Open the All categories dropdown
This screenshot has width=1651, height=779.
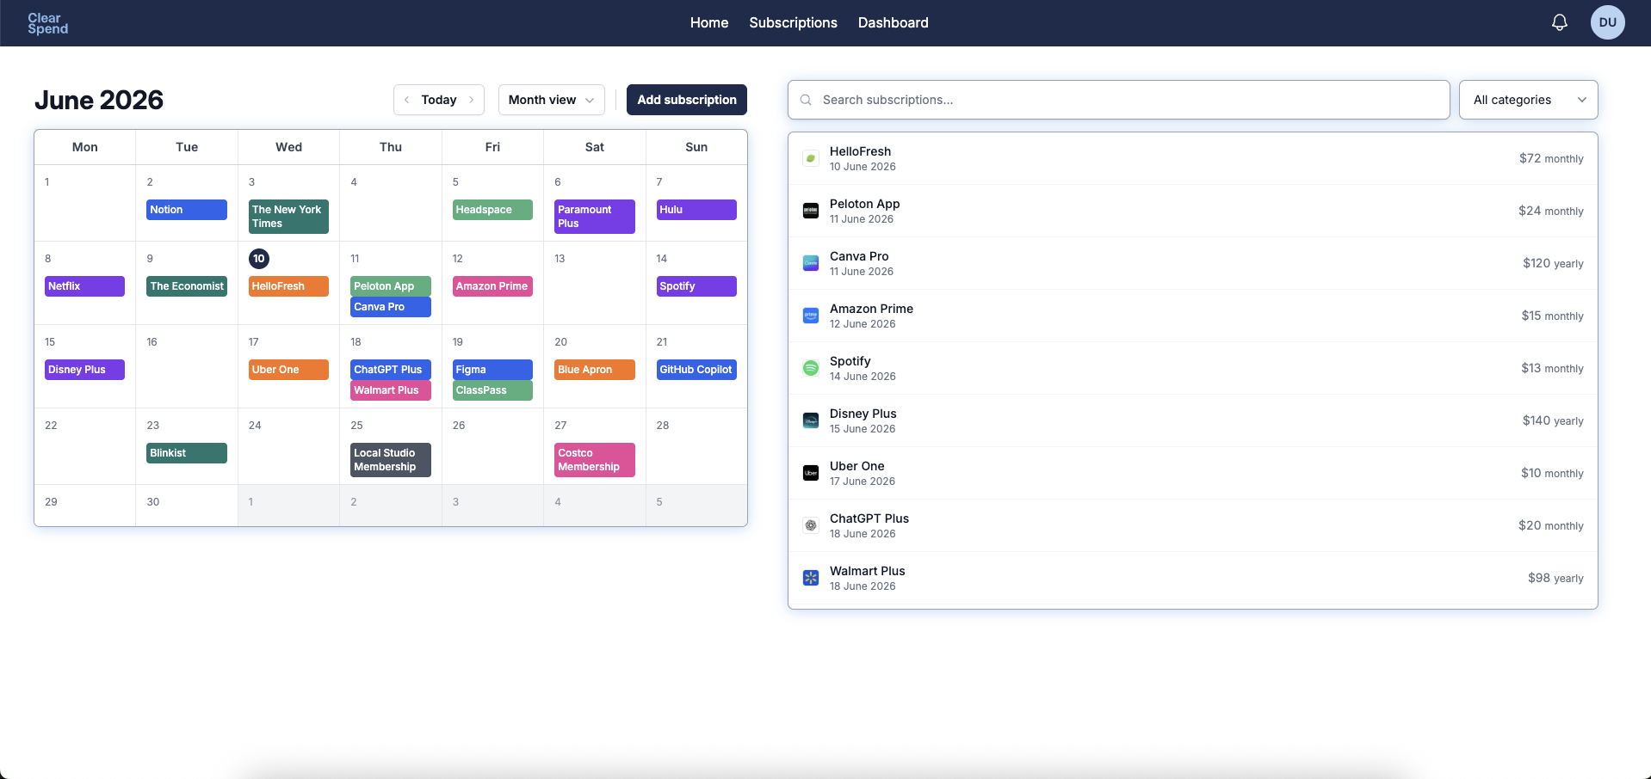click(1528, 100)
